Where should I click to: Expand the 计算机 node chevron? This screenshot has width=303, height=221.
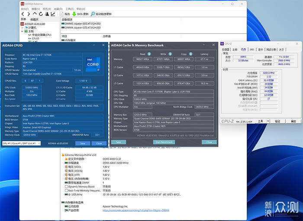[x=22, y=28]
